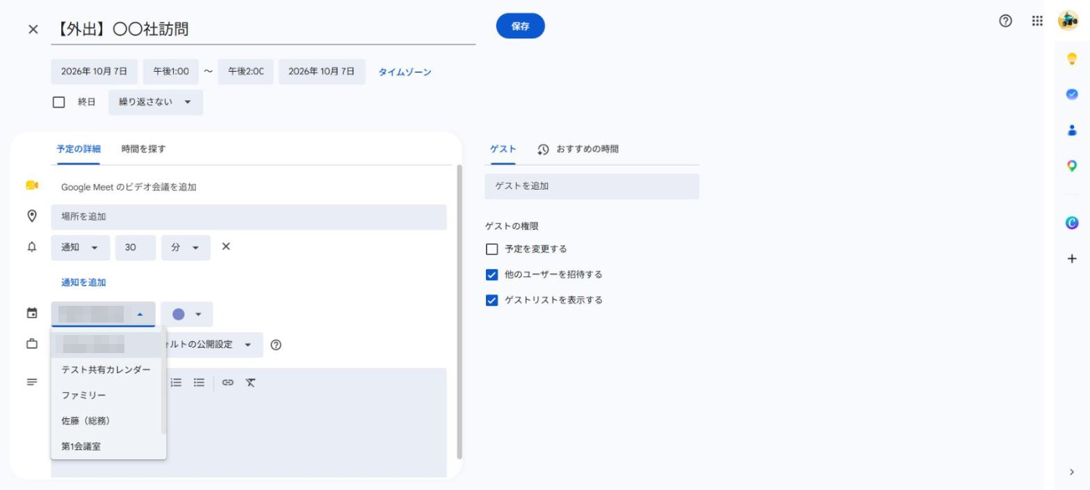Open the Help question mark icon

[x=1005, y=21]
